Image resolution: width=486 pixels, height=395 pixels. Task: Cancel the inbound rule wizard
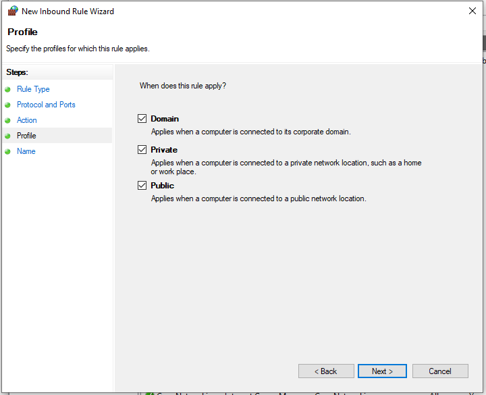point(440,371)
